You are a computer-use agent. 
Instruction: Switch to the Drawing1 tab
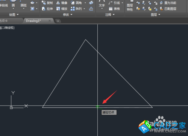[33, 21]
